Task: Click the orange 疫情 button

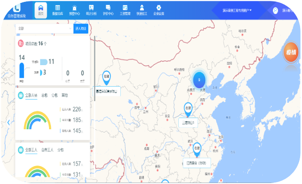Action: pos(291,52)
